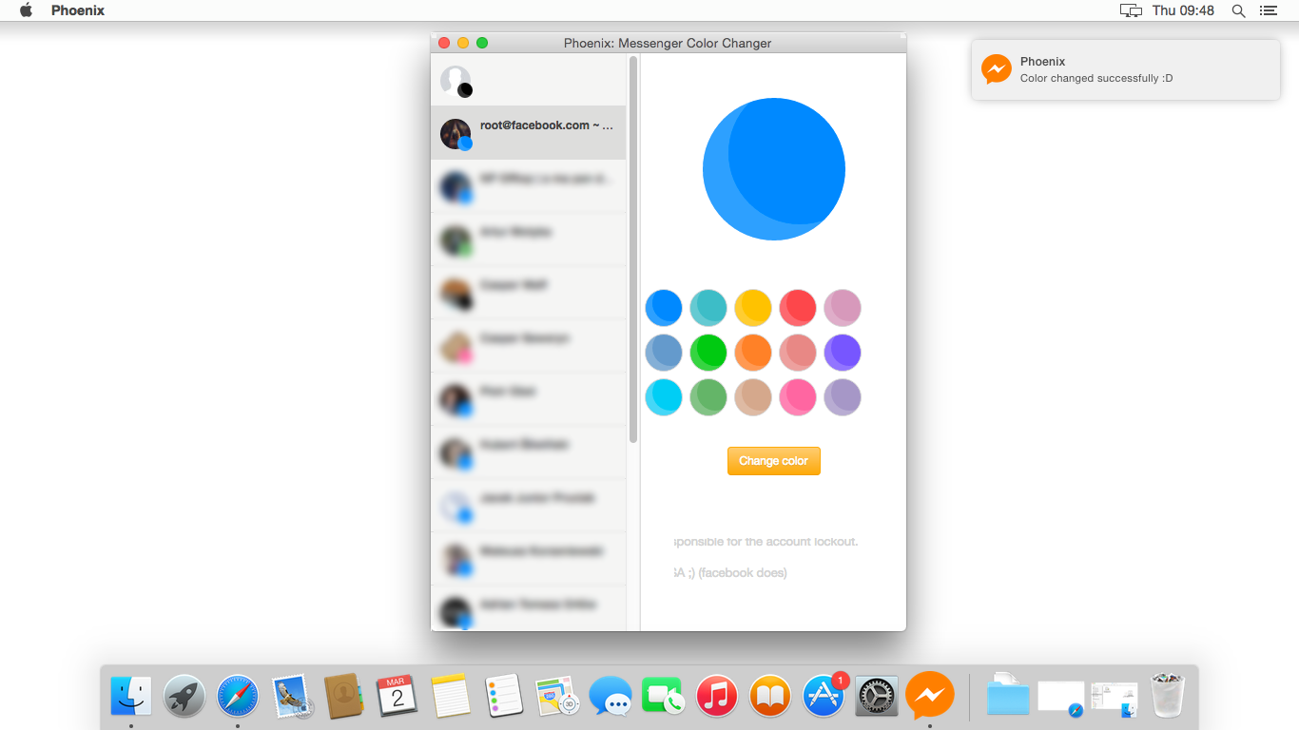Click the Thu 09:48 clock
This screenshot has height=730, width=1299.
(x=1183, y=10)
